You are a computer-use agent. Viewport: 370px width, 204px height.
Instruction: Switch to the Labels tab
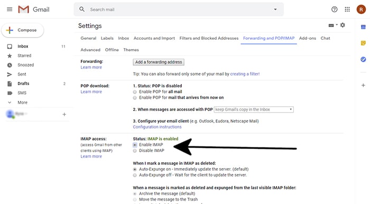(x=107, y=38)
